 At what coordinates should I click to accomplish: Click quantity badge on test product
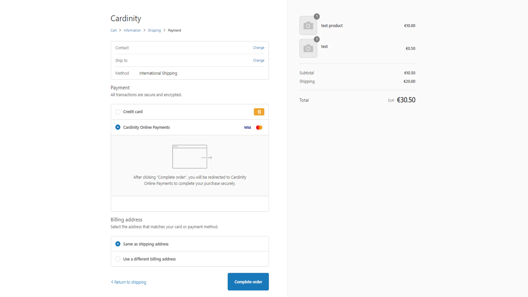317,16
